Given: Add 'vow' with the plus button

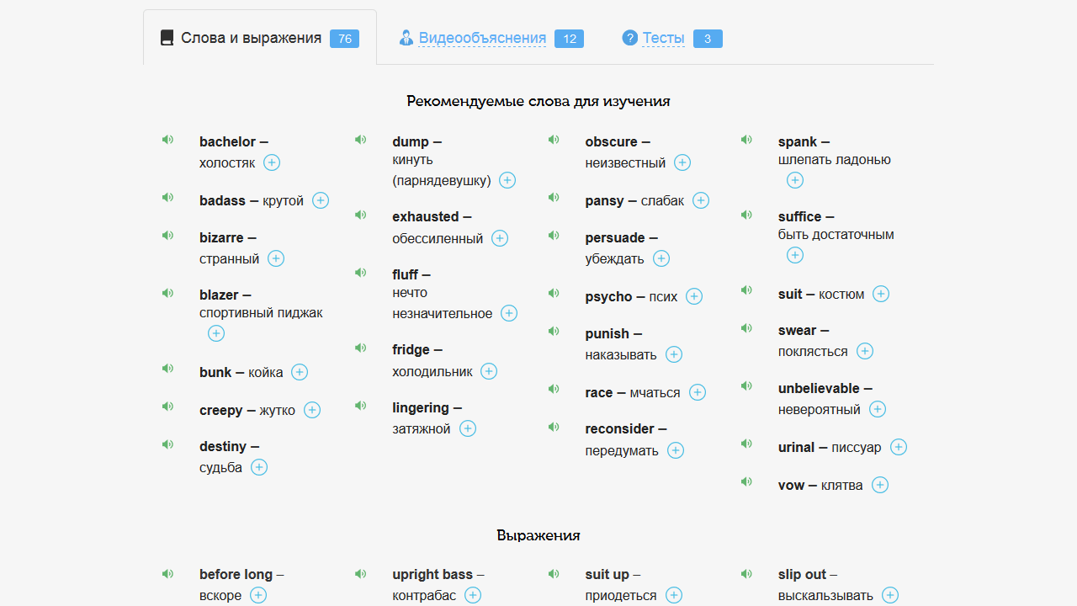Looking at the screenshot, I should [x=880, y=485].
